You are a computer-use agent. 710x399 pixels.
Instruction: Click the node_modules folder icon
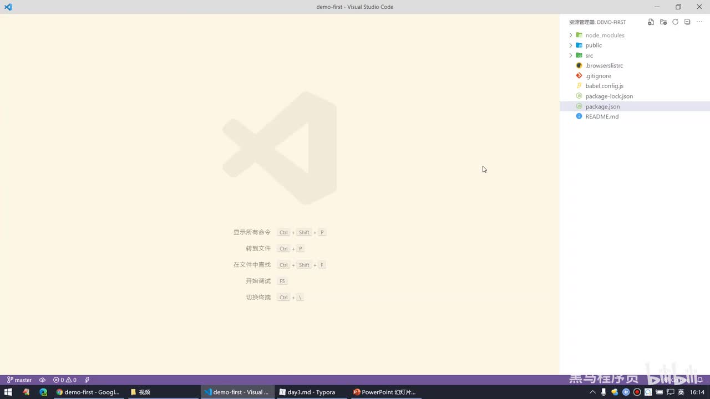point(579,35)
